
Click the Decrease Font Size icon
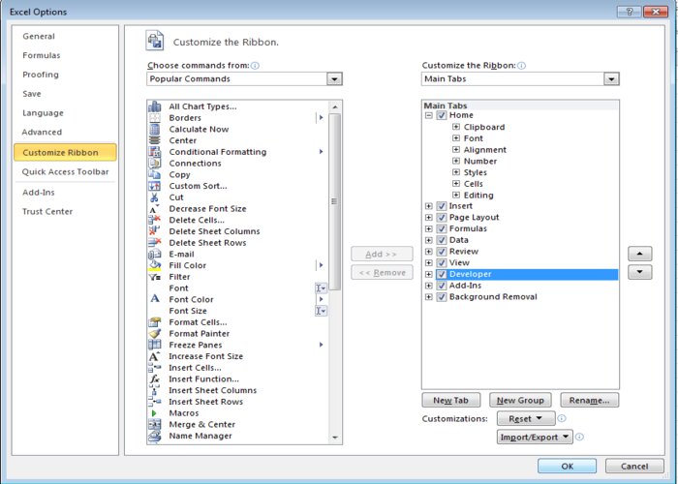pos(154,209)
